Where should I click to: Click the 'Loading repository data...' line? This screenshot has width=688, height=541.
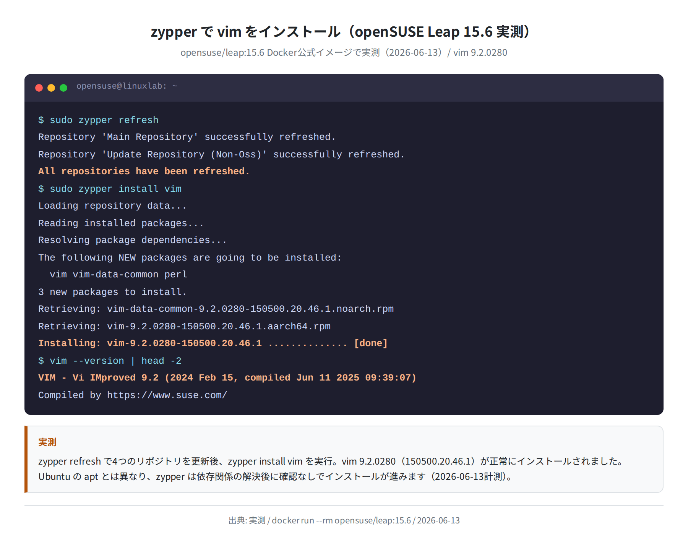click(112, 206)
